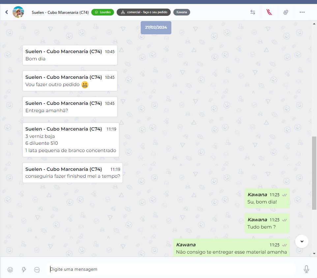Viewport: 317px width, 278px height.
Task: Click the back arrow in chat header
Action: pos(7,12)
